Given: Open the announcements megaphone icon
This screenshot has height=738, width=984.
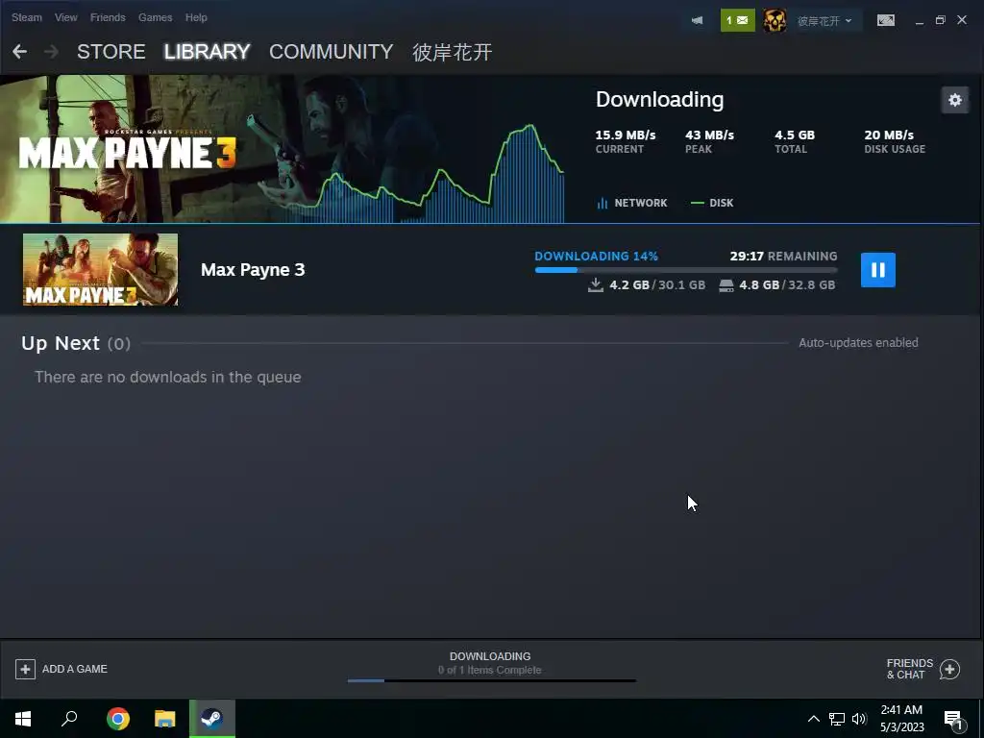Looking at the screenshot, I should coord(698,21).
